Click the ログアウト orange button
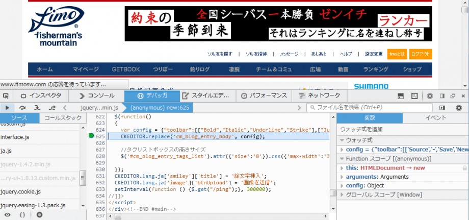The height and width of the screenshot is (220, 469). coord(421,54)
